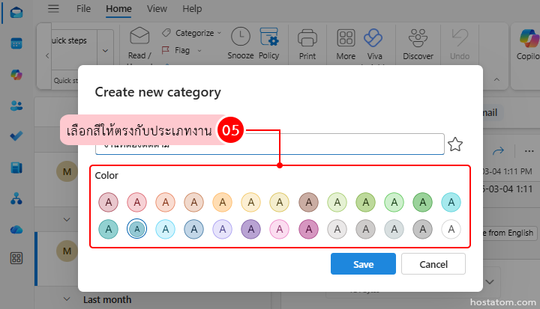540x309 pixels.
Task: Open the Copilot app in left sidebar
Action: coord(16,74)
